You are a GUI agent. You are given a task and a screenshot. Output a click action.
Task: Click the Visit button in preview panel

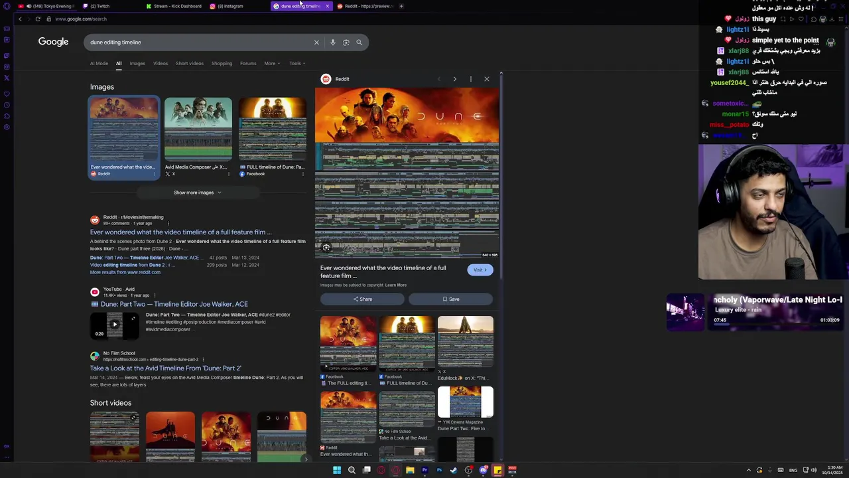coord(480,270)
